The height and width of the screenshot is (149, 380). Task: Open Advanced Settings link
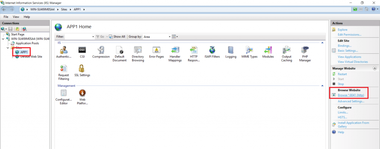coord(351,101)
